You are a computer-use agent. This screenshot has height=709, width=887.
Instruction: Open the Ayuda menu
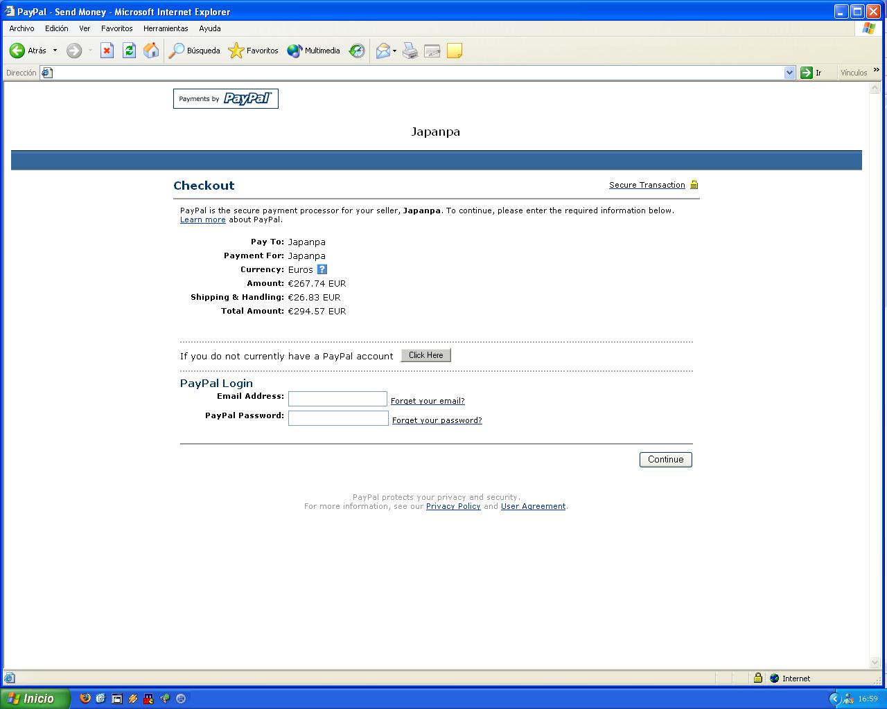[x=210, y=28]
